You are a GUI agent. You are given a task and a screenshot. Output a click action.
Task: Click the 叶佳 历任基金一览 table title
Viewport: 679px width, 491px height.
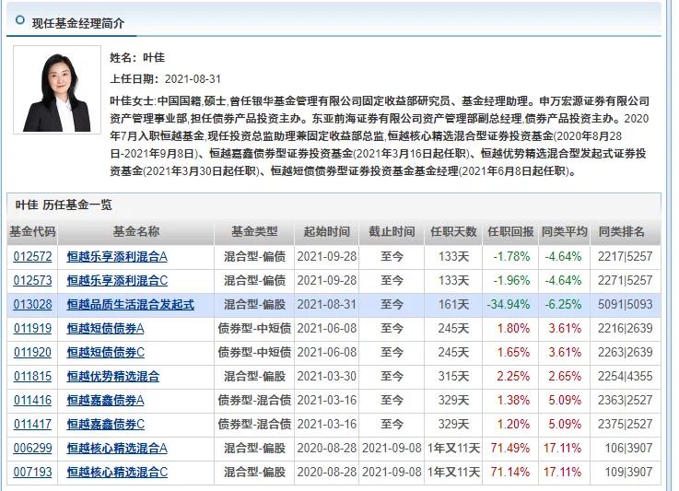click(64, 205)
